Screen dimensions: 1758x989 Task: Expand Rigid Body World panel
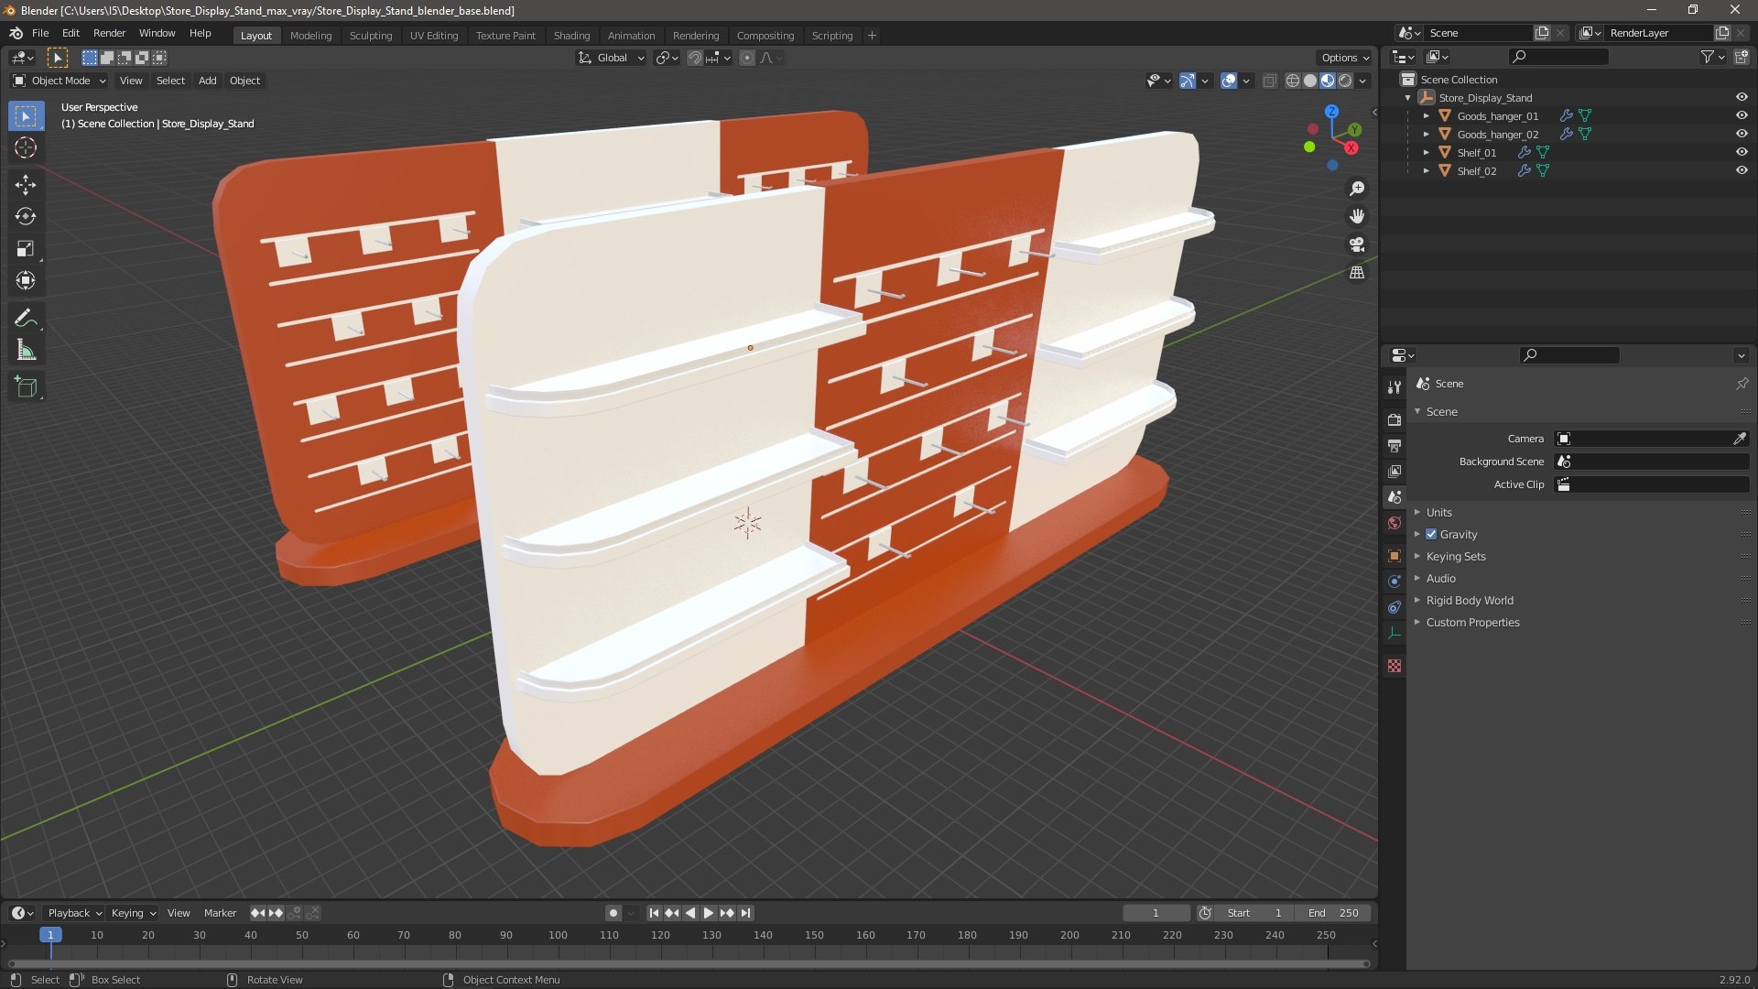coord(1469,601)
